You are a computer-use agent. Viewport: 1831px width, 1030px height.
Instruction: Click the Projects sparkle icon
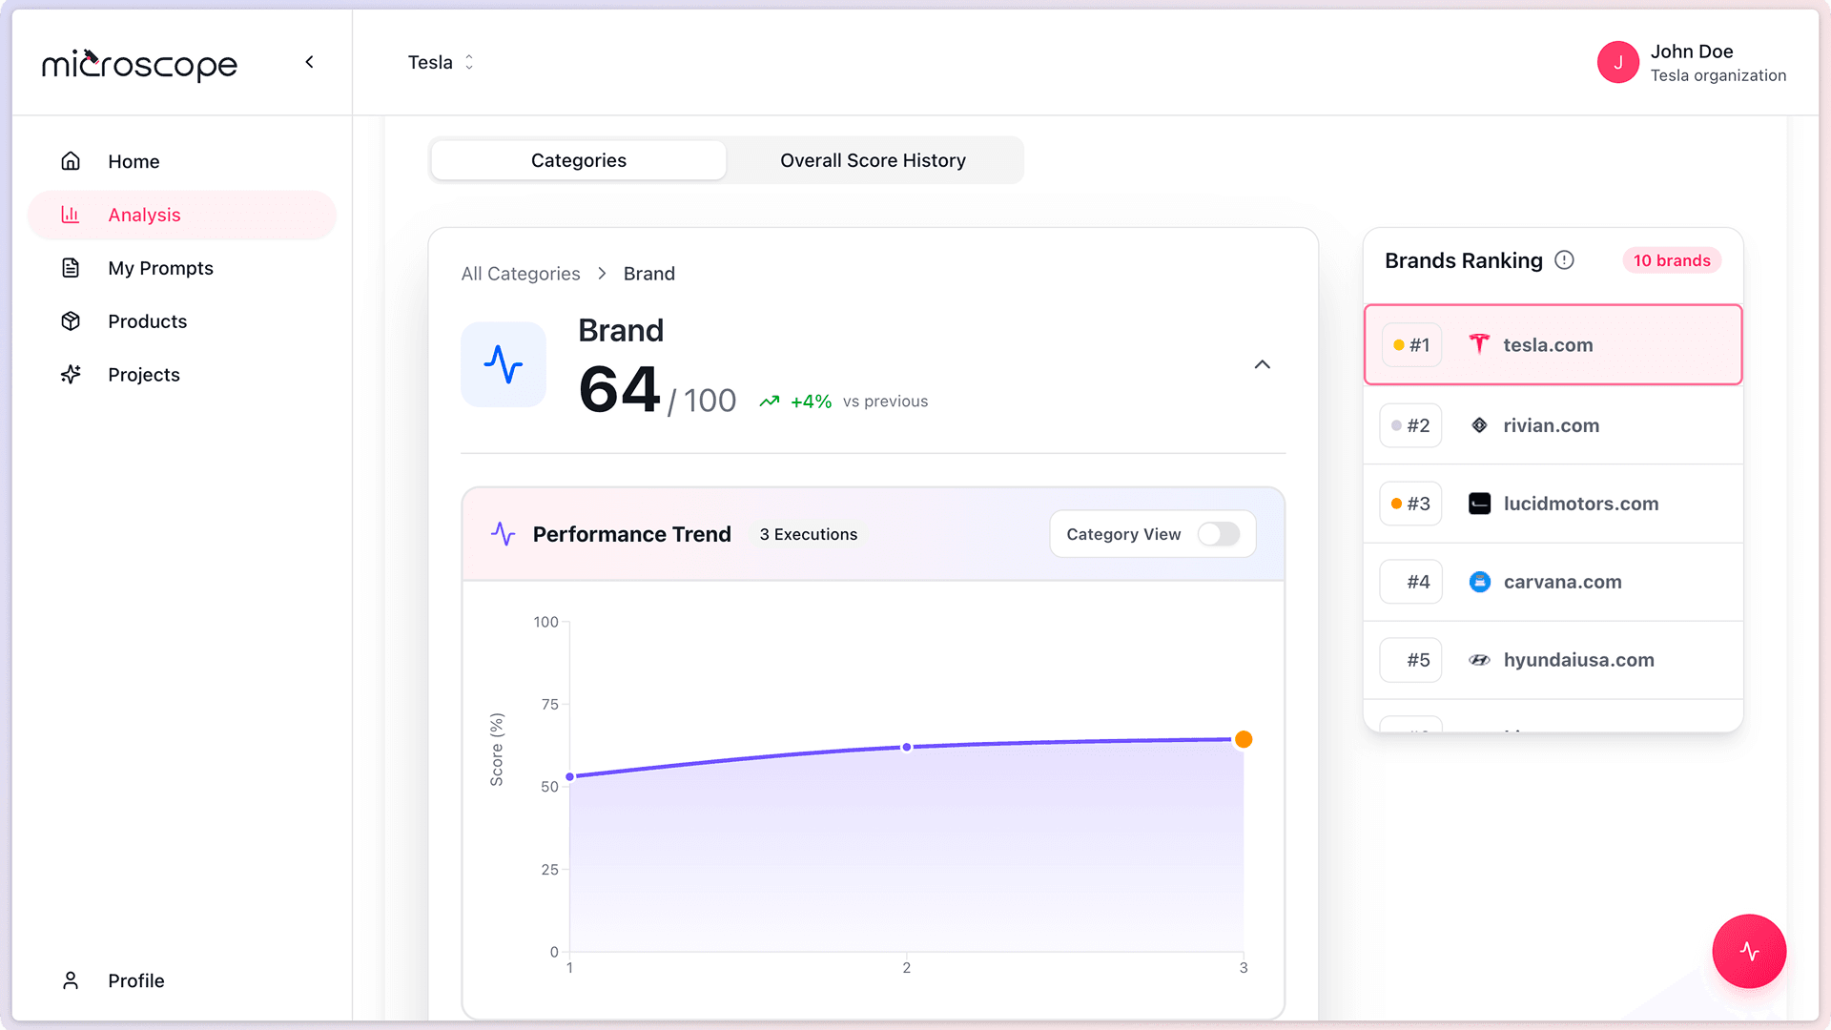(71, 375)
